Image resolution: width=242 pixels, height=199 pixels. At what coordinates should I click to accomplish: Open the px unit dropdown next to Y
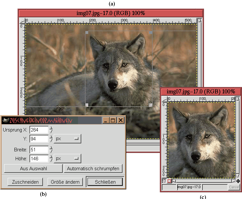(x=67, y=139)
